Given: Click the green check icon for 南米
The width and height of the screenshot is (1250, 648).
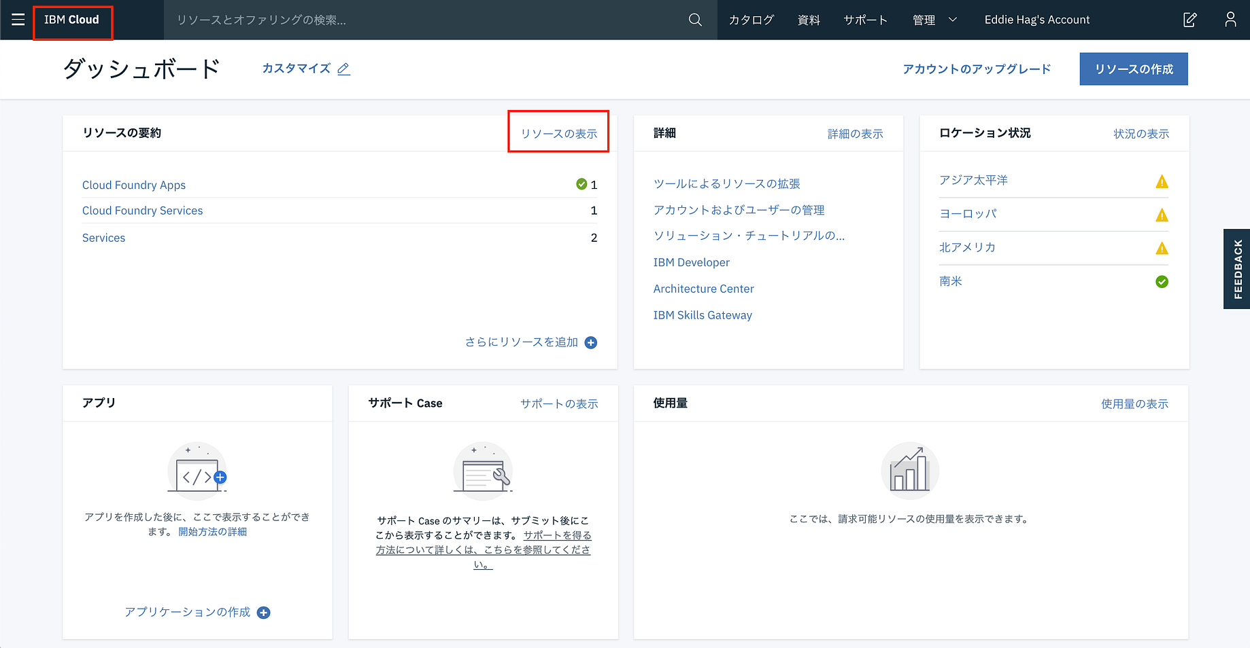Looking at the screenshot, I should tap(1162, 282).
